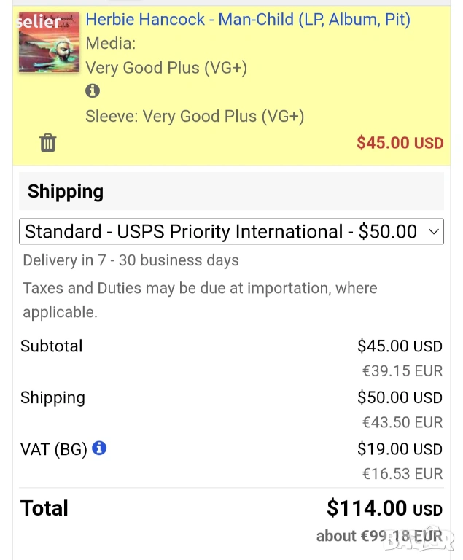Click the $50.00 USD shipping cost in summary
This screenshot has height=560, width=463.
400,397
